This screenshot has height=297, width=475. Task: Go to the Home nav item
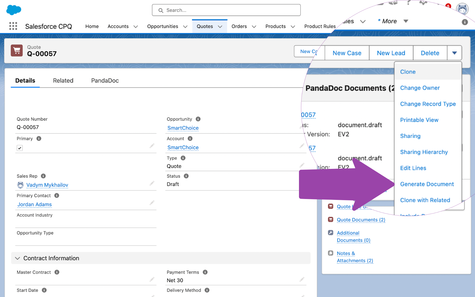pyautogui.click(x=92, y=26)
